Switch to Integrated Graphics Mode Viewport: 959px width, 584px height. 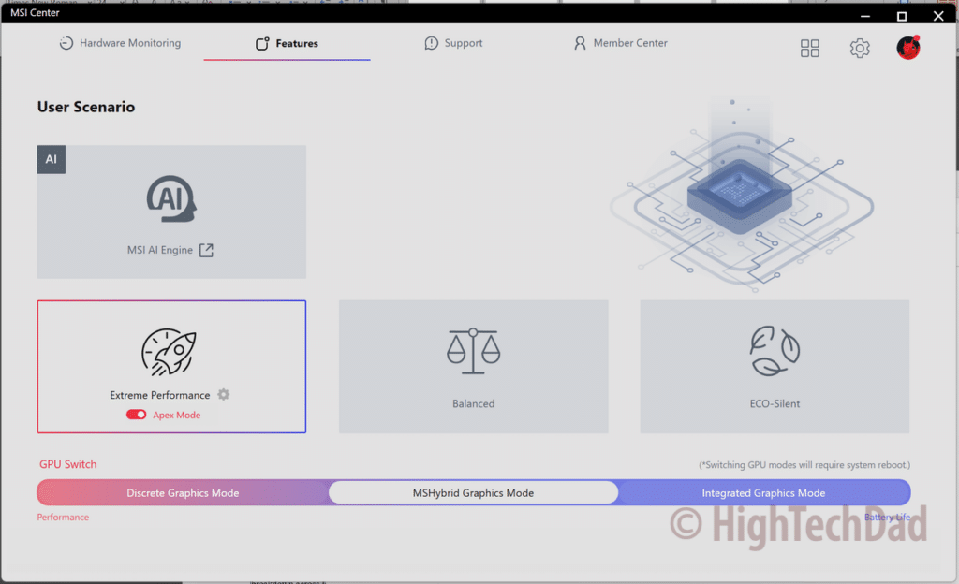(763, 493)
